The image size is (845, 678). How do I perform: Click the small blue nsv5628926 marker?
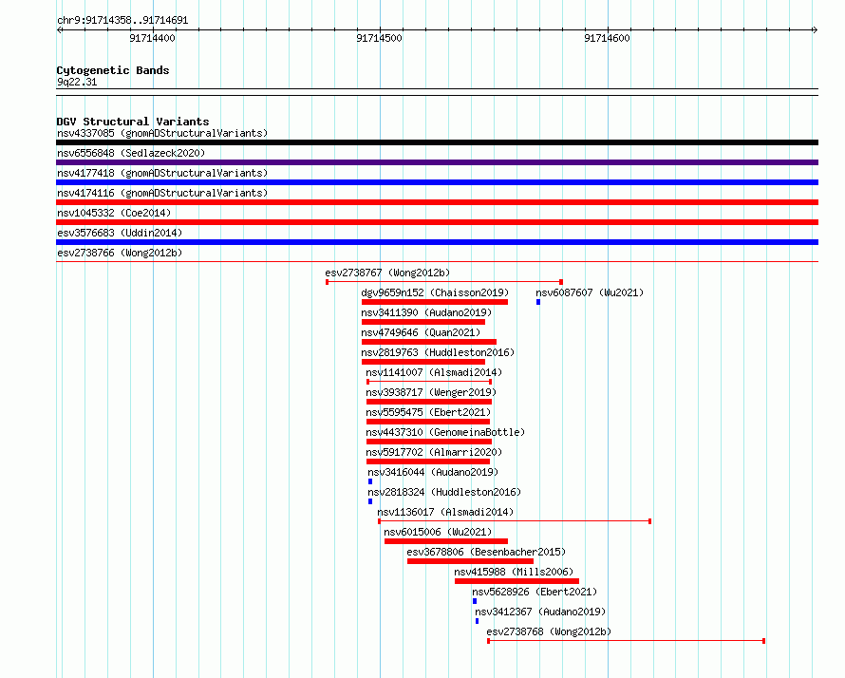coord(475,601)
